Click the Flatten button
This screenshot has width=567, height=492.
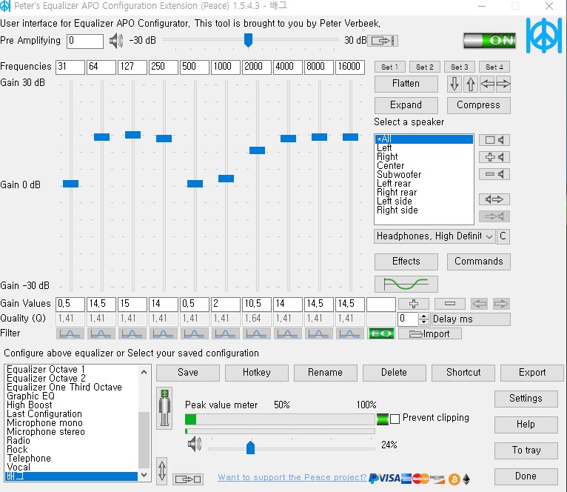coord(406,84)
